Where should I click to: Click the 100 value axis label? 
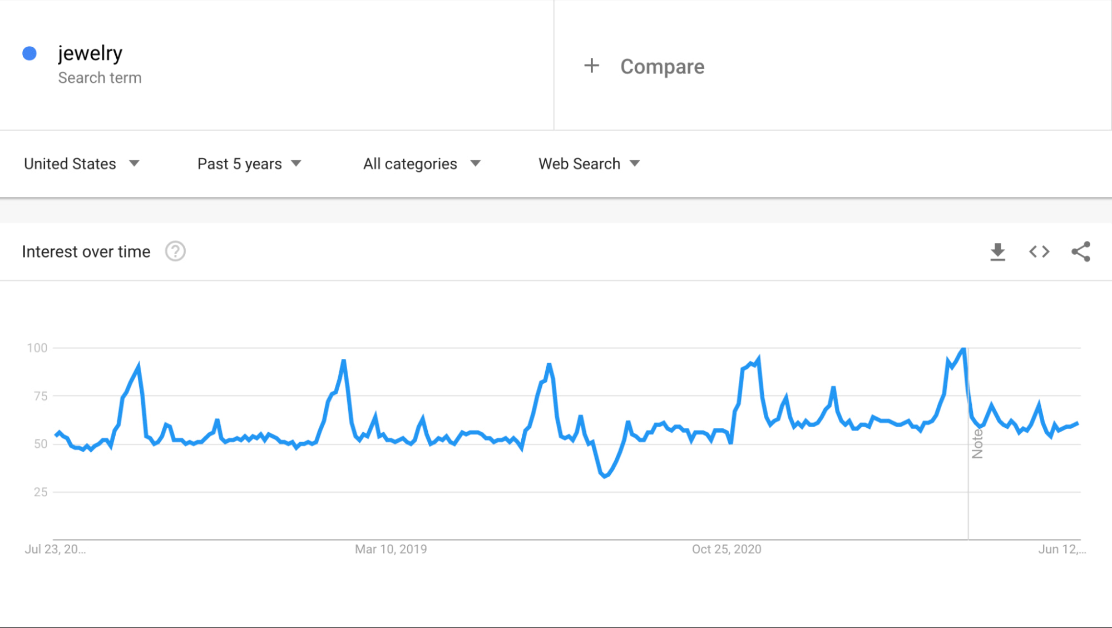pyautogui.click(x=37, y=348)
